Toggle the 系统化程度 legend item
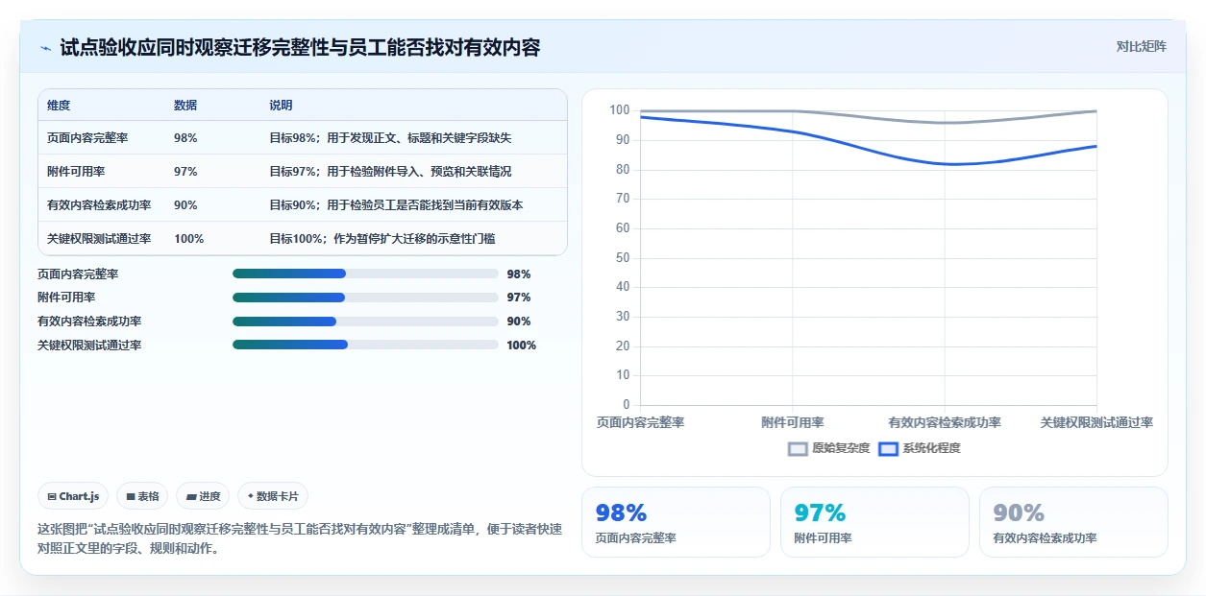 click(x=919, y=448)
